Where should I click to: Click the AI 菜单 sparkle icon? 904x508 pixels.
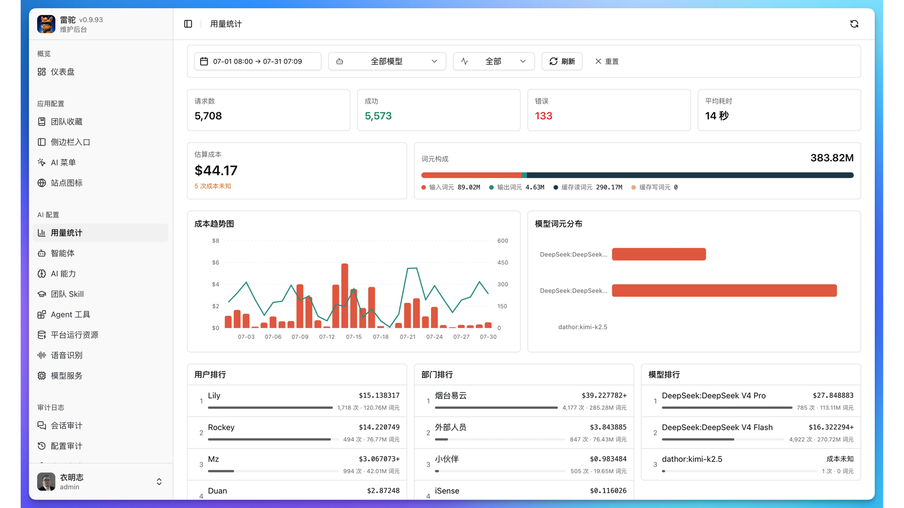(42, 162)
